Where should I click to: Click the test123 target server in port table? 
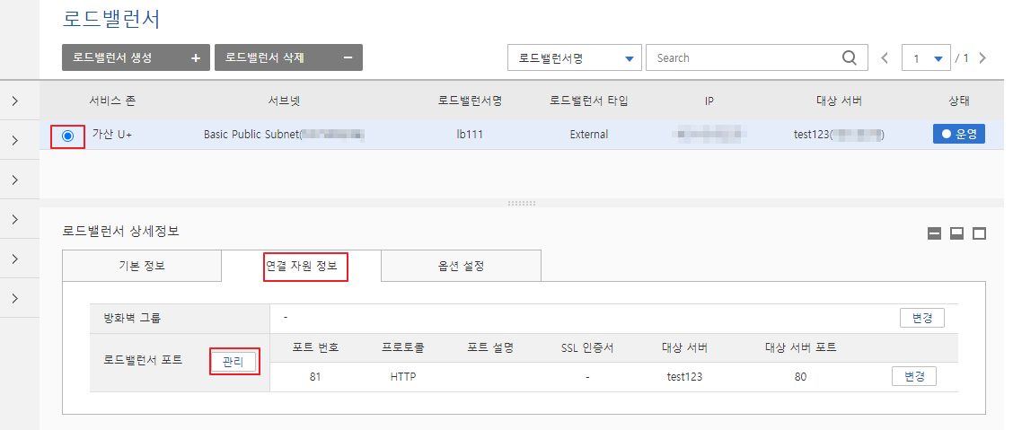coord(685,377)
